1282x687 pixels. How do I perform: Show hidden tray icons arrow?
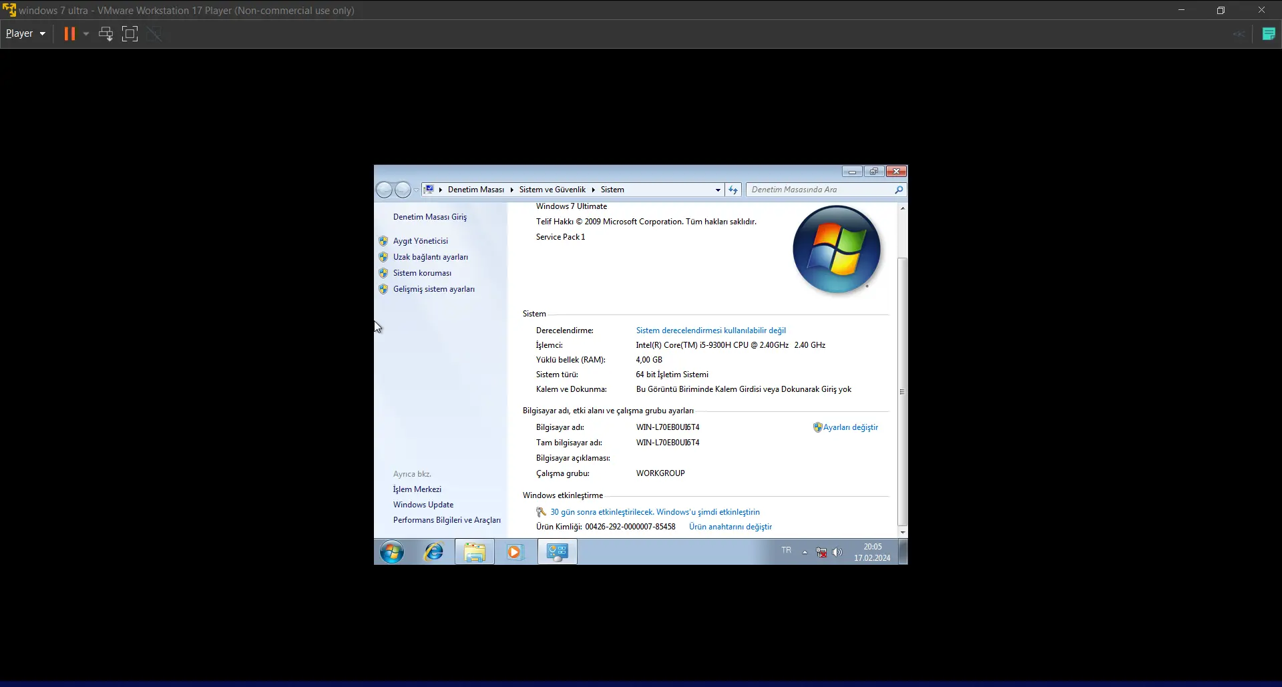click(805, 552)
